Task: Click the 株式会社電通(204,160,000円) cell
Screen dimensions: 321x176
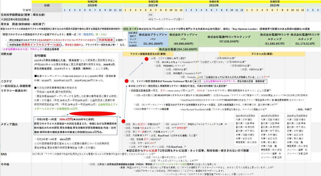Action: coord(178,49)
